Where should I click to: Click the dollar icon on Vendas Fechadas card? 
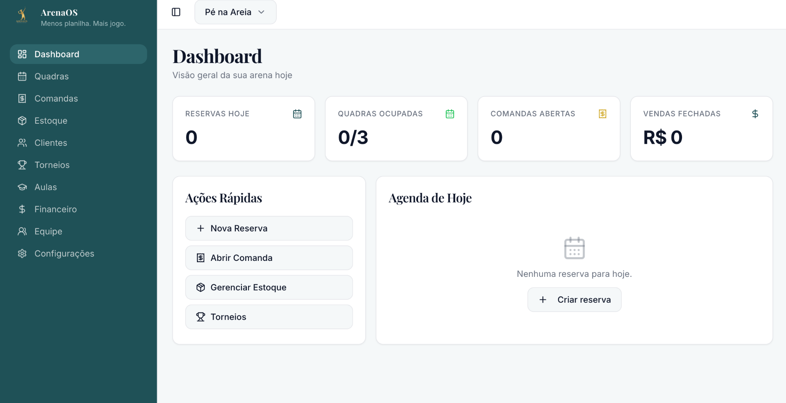[755, 114]
